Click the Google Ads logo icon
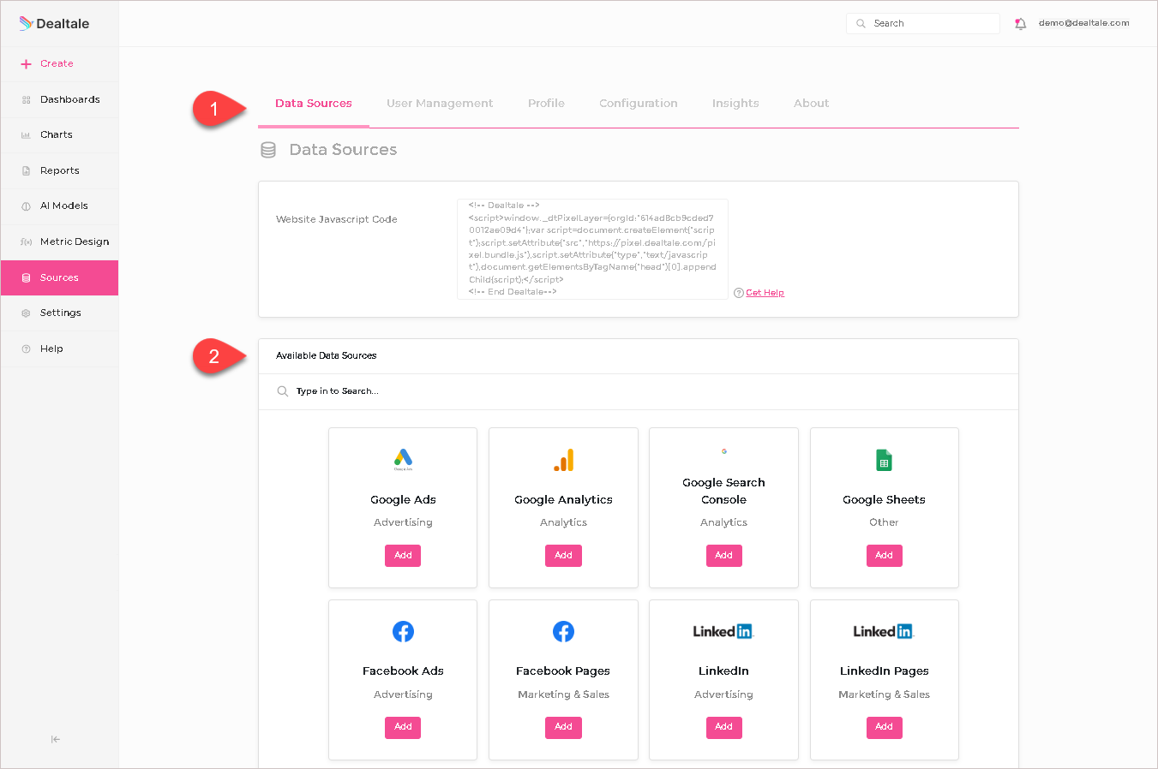This screenshot has width=1158, height=769. click(403, 460)
